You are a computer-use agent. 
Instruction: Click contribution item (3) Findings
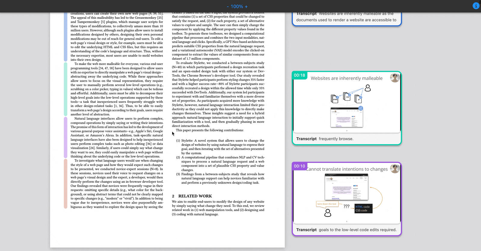click(220, 178)
